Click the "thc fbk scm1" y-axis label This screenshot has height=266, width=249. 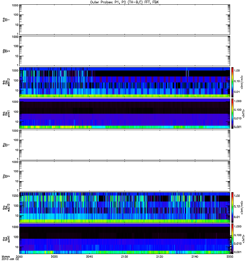tap(6, 239)
